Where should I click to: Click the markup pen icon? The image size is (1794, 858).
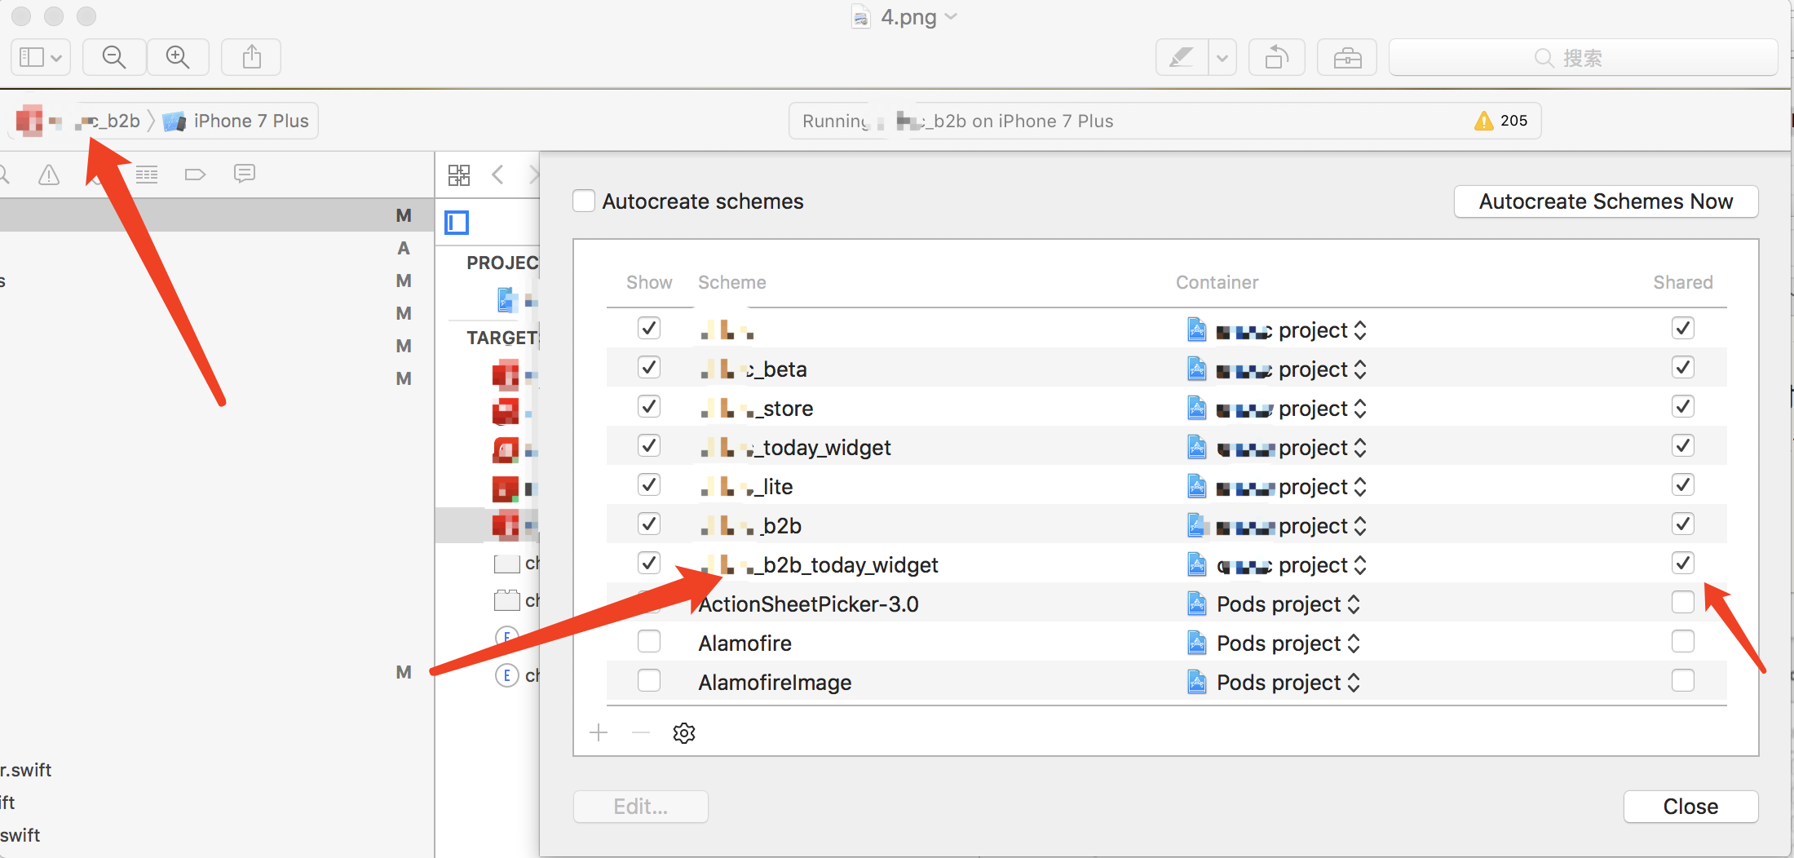[1182, 58]
